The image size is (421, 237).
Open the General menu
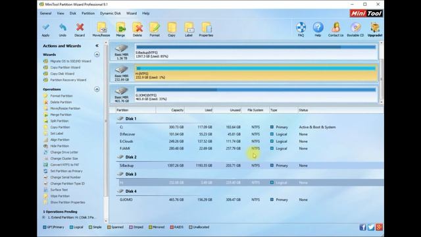point(45,13)
